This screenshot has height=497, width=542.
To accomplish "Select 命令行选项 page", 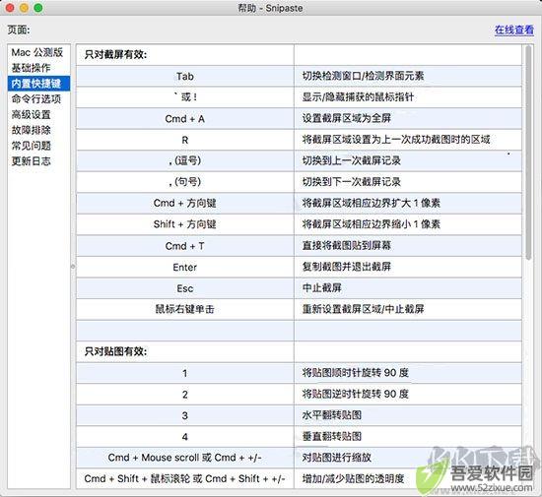I will click(38, 99).
